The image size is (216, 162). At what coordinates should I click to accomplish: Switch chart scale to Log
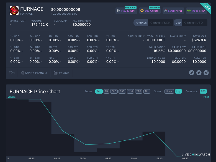(x=178, y=91)
